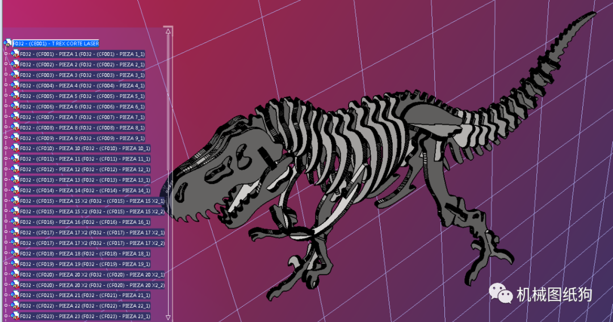This screenshot has height=322, width=613.
Task: Click the part icon of PIEZA 7_1
Action: pos(15,117)
